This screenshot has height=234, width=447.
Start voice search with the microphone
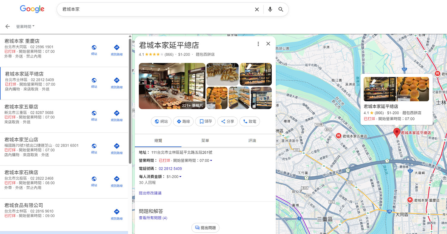pyautogui.click(x=270, y=10)
